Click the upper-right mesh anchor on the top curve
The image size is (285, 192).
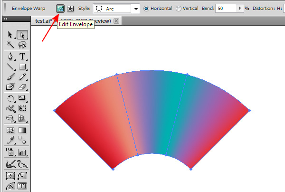(x=187, y=74)
